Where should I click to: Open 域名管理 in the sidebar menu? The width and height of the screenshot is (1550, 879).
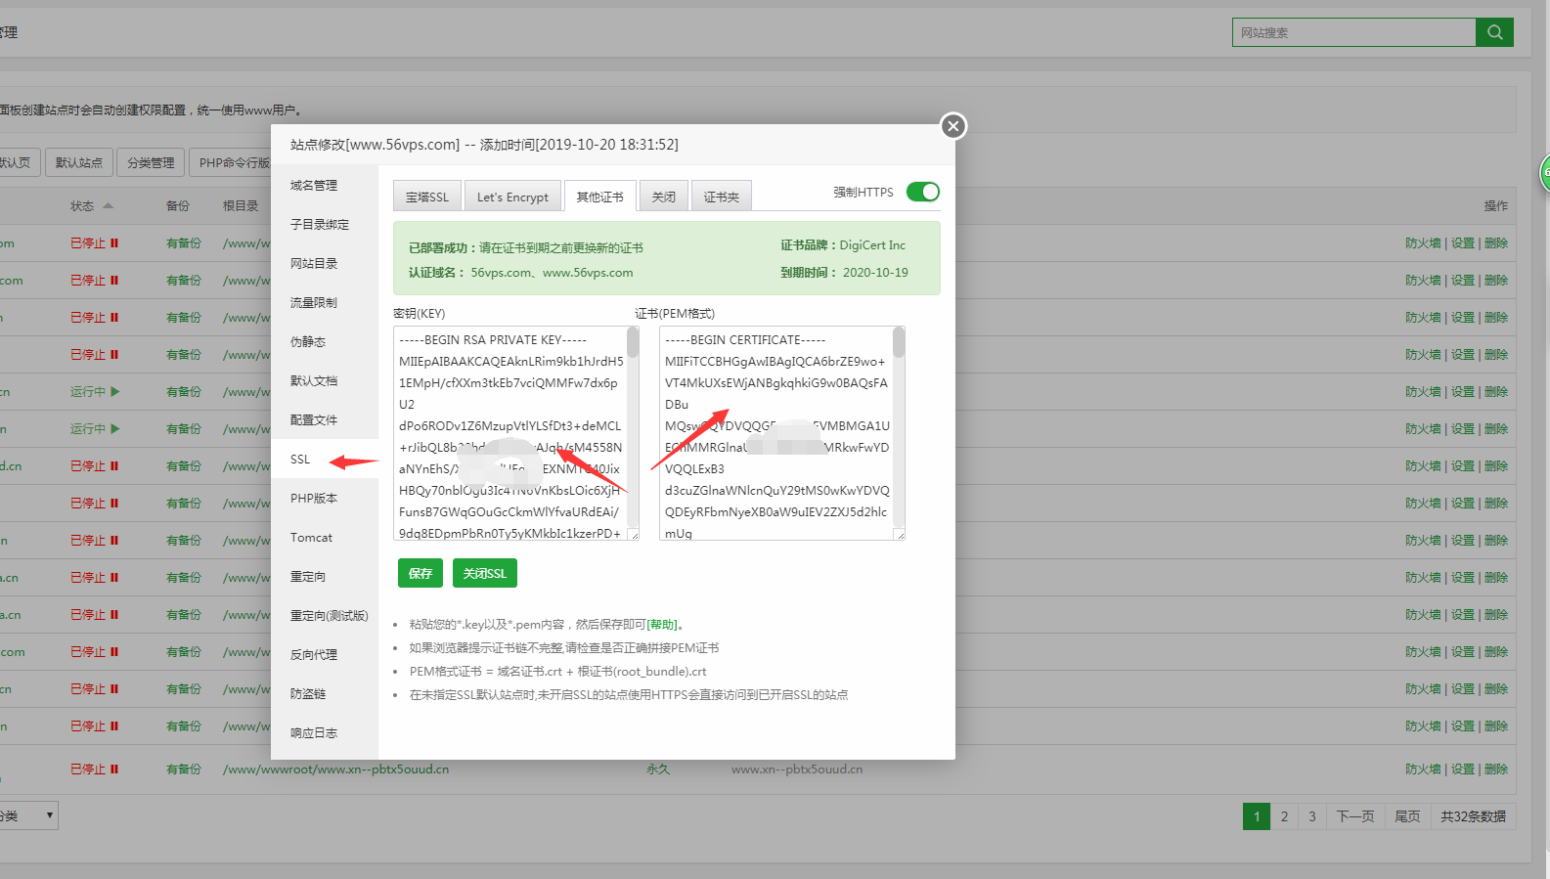pyautogui.click(x=314, y=186)
